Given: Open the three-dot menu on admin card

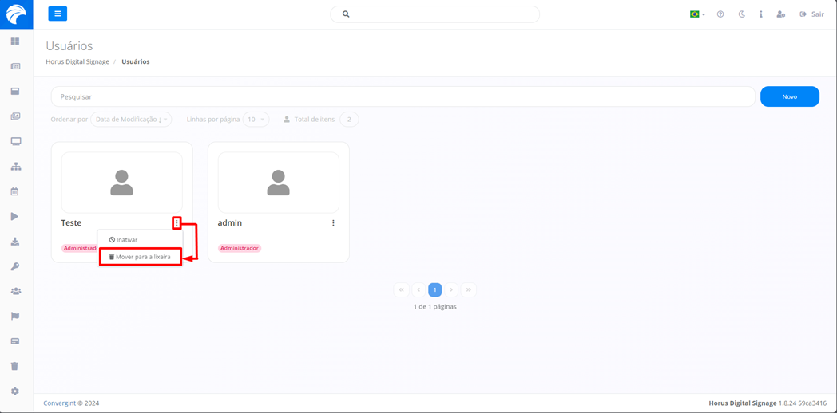Looking at the screenshot, I should click(x=334, y=222).
